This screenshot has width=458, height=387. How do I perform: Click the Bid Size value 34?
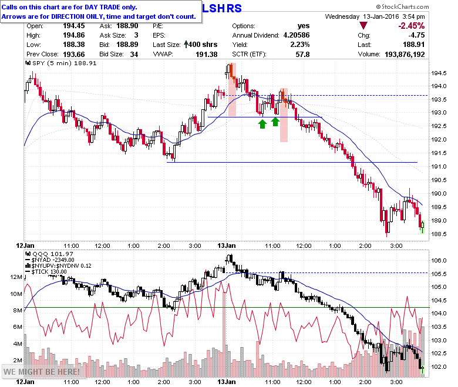click(x=134, y=55)
